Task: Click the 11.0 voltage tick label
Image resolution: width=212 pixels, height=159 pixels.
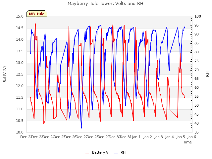Action: click(20, 109)
